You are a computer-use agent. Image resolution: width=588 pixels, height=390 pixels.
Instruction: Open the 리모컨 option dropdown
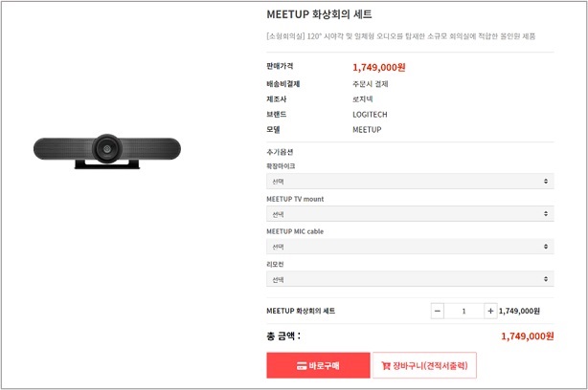409,279
